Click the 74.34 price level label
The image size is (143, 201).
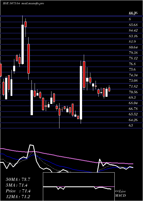click(133, 75)
